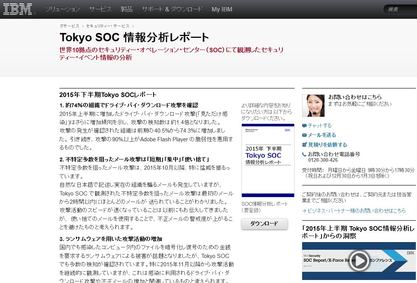Open the サポート & ダウンロード menu

[x=172, y=9]
